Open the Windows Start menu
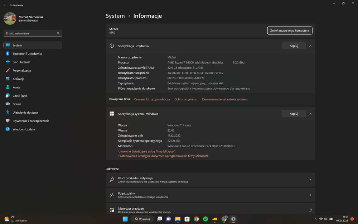Image resolution: width=358 pixels, height=224 pixels. point(125,219)
